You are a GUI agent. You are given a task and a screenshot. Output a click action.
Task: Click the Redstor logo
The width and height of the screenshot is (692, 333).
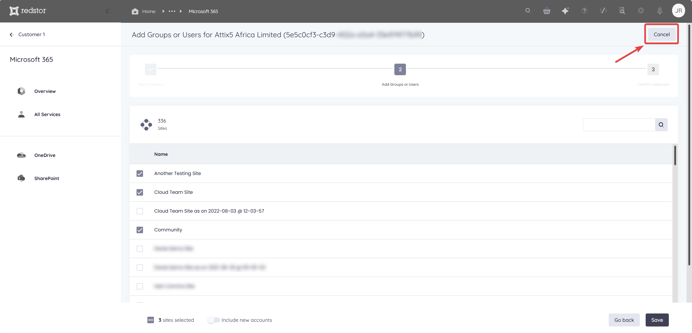(x=28, y=11)
